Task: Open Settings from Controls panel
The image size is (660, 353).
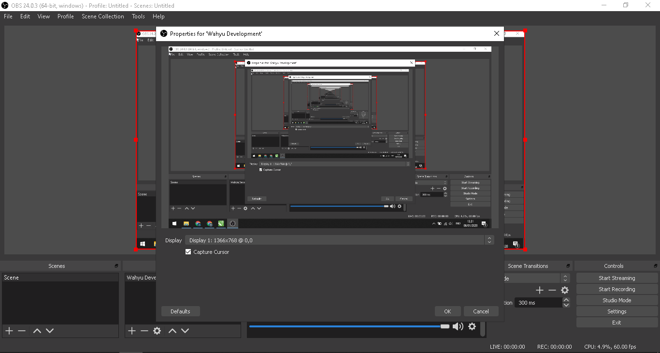Action: pyautogui.click(x=617, y=311)
